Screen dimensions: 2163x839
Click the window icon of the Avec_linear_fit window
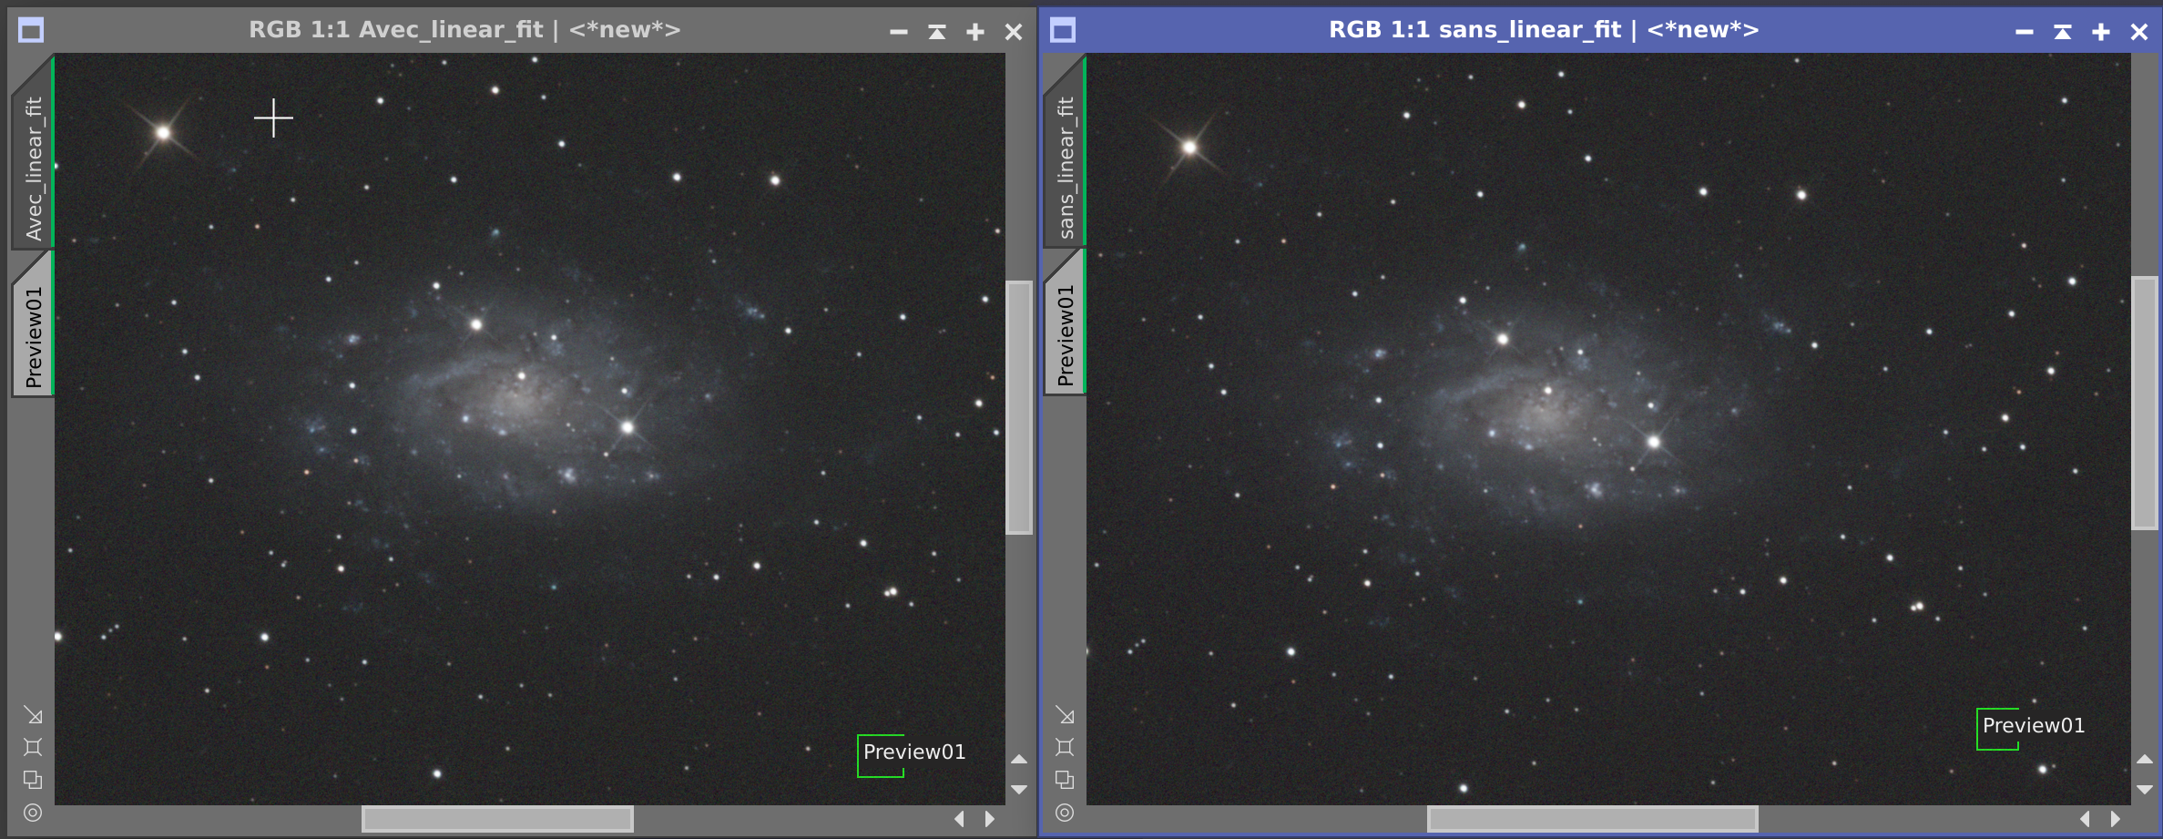(31, 31)
